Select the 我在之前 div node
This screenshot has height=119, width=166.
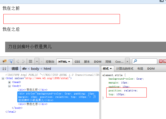click(33, 90)
